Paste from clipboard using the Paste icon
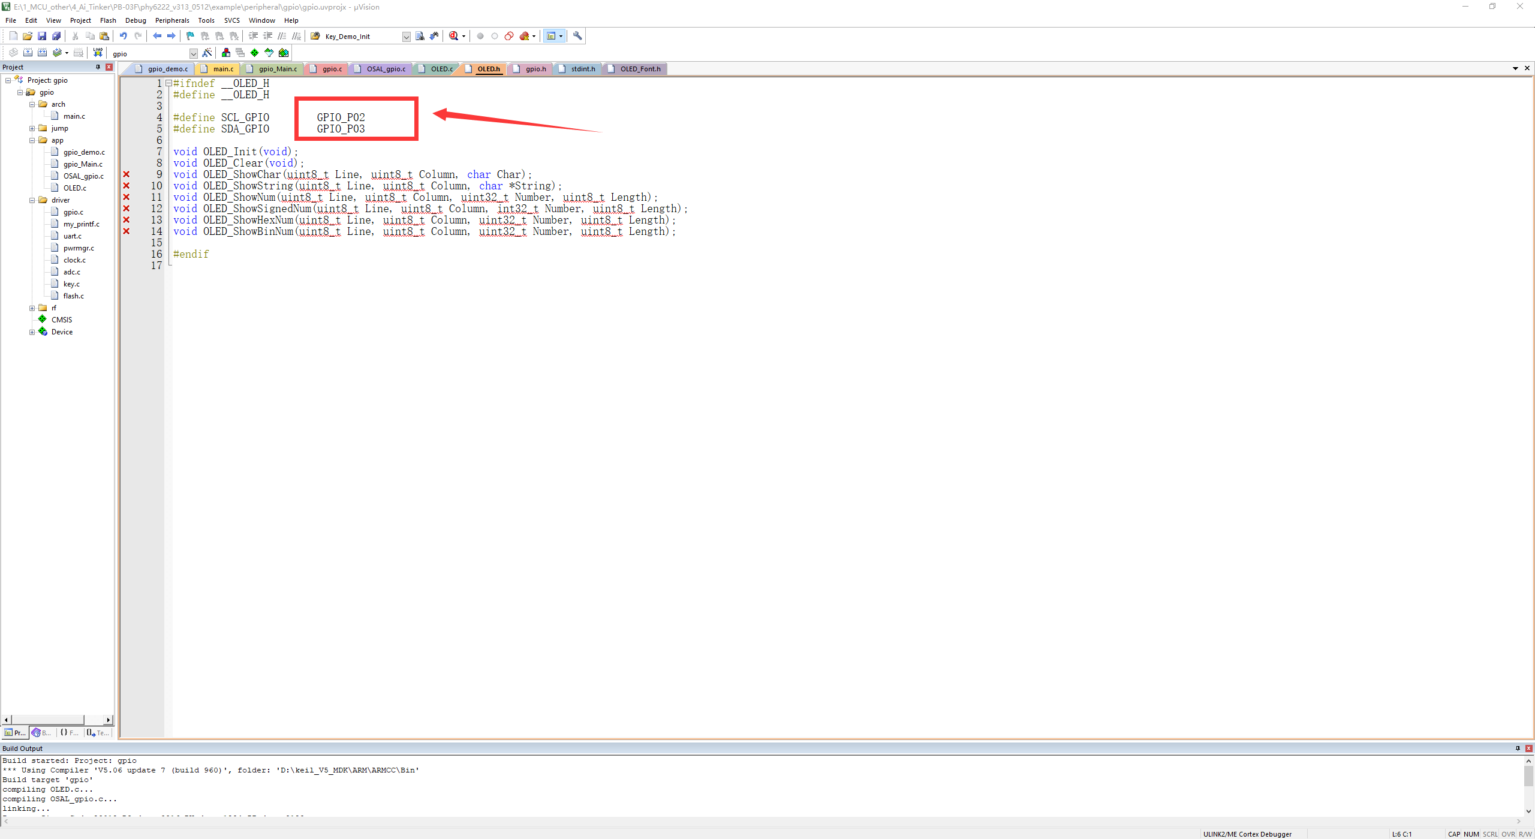 pyautogui.click(x=104, y=36)
